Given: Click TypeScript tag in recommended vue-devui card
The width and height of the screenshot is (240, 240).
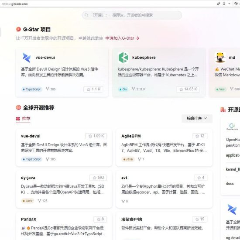Looking at the screenshot, I should 32,159.
